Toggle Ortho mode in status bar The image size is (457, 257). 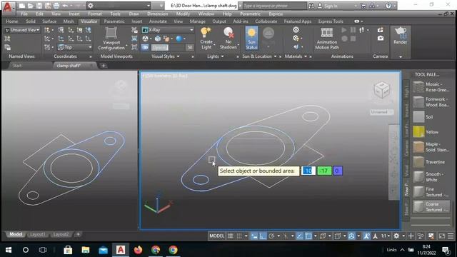263,236
